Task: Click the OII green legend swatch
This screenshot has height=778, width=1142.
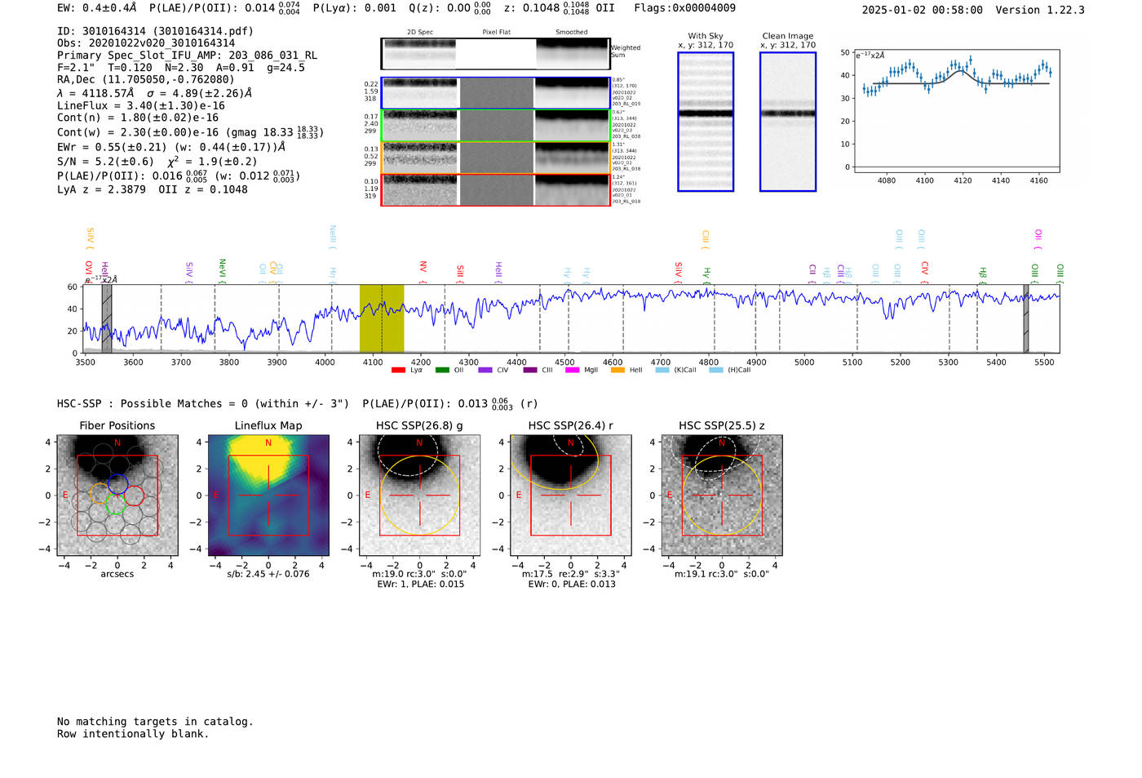Action: point(442,371)
